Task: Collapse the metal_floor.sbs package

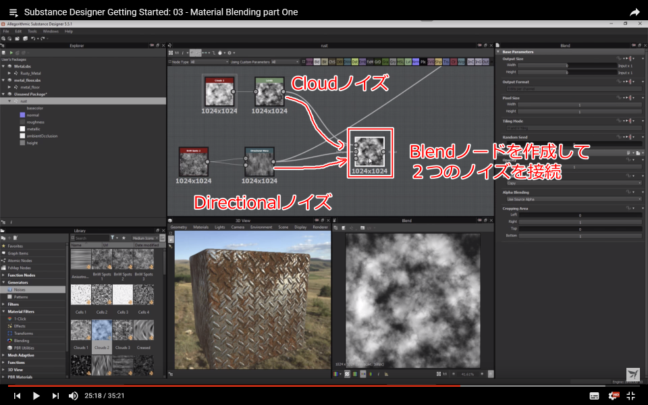Action: pyautogui.click(x=3, y=80)
